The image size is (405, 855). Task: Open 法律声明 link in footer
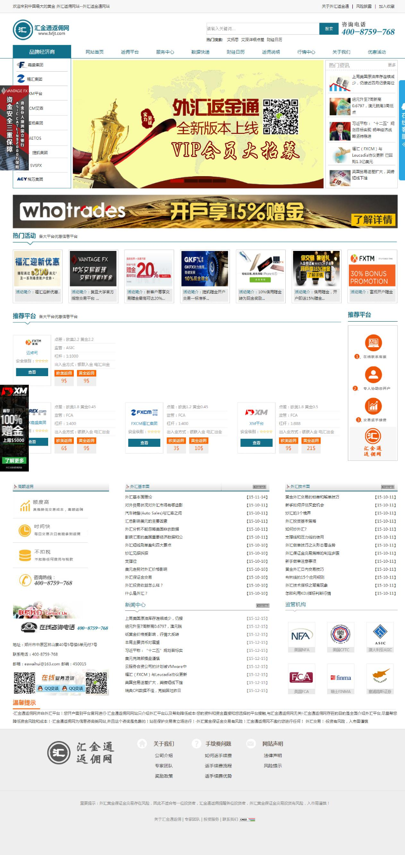click(273, 755)
